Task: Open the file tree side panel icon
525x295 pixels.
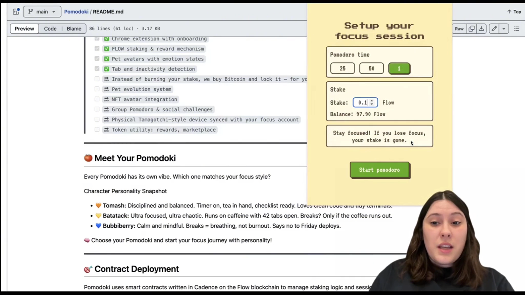Action: click(x=16, y=12)
